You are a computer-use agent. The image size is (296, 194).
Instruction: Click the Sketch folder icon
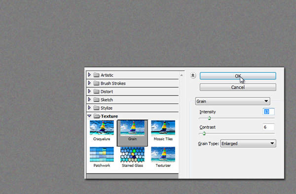96,99
